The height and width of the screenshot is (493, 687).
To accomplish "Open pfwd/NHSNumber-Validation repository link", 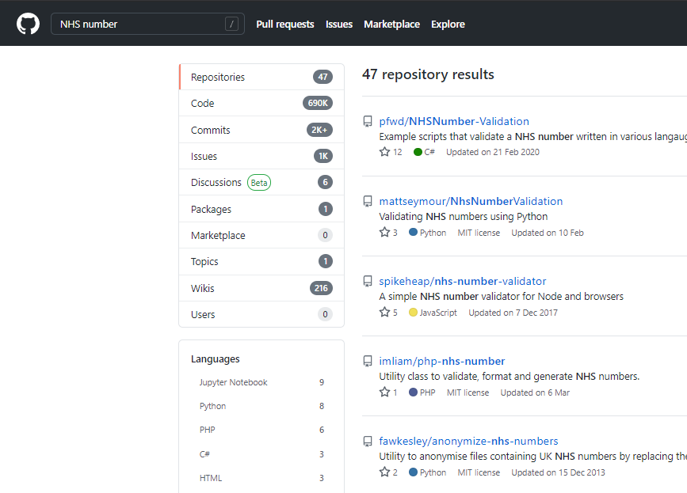I will coord(454,121).
